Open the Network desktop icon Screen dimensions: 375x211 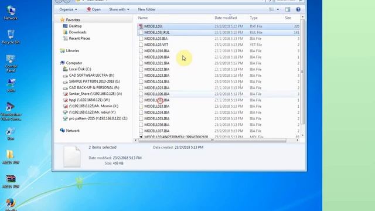(11, 13)
